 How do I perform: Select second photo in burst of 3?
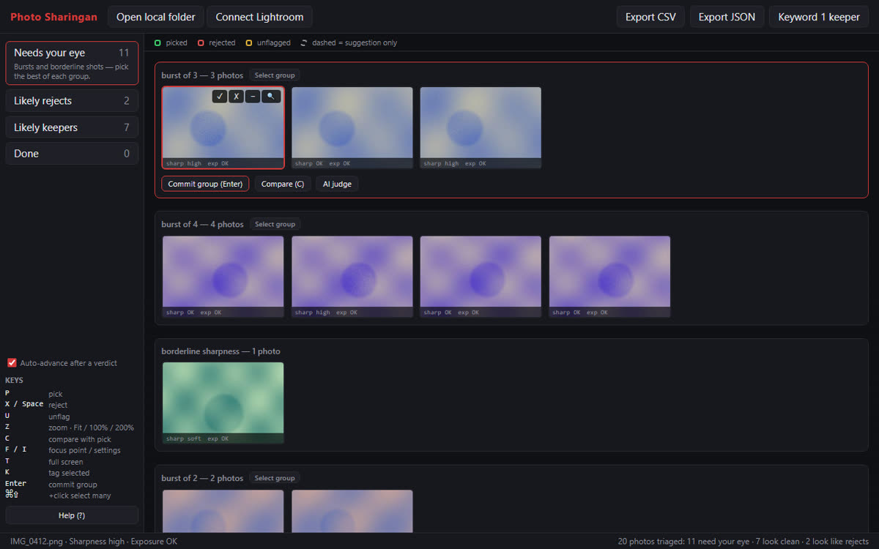352,127
